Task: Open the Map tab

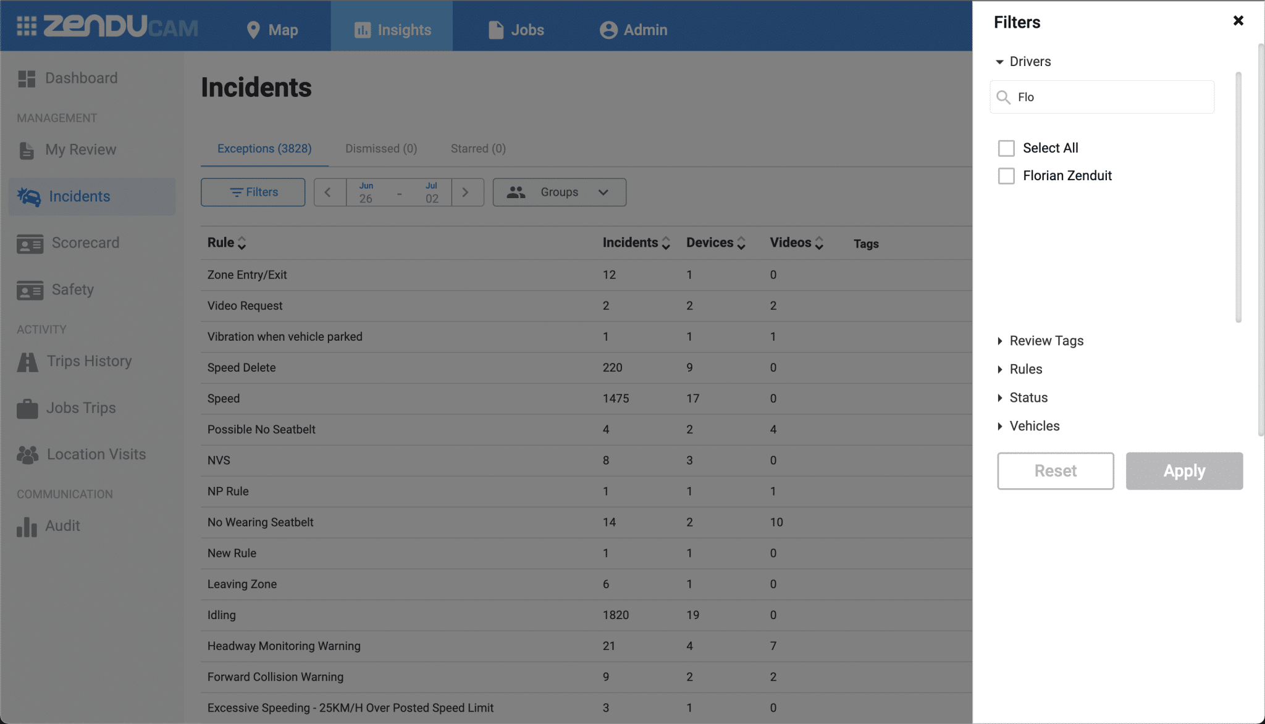Action: [272, 30]
